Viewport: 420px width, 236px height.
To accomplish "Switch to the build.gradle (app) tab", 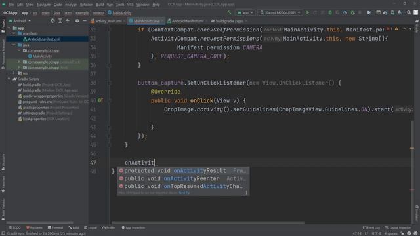I will (229, 21).
